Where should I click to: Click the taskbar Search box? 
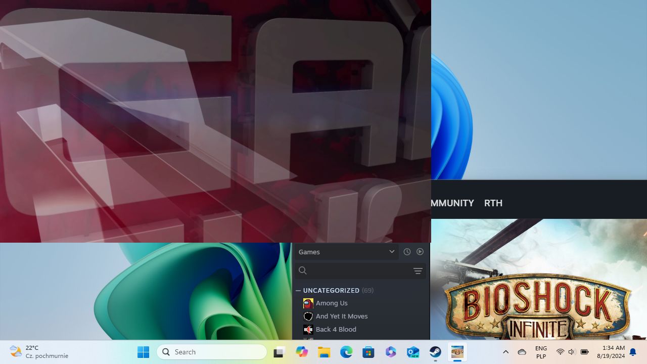pyautogui.click(x=212, y=352)
